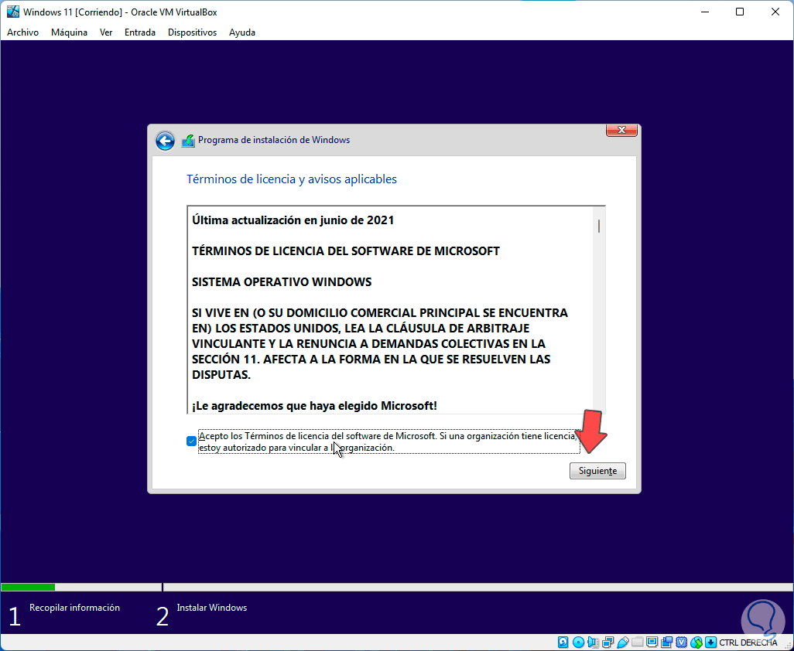Click the line SISTEMA OPERATIVO WINDOWS
794x651 pixels.
pos(282,281)
